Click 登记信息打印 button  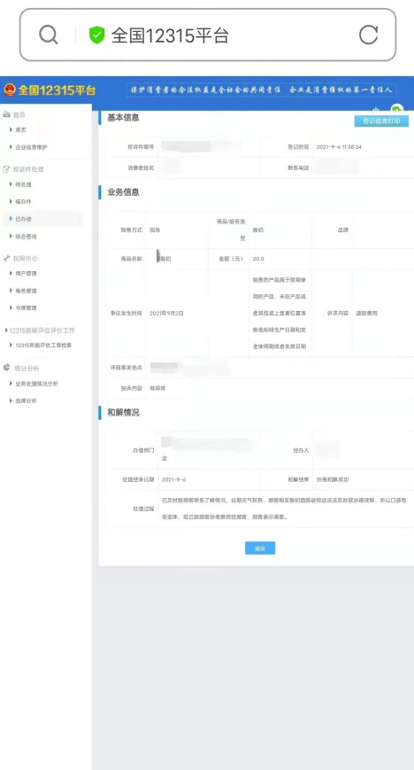pos(381,121)
